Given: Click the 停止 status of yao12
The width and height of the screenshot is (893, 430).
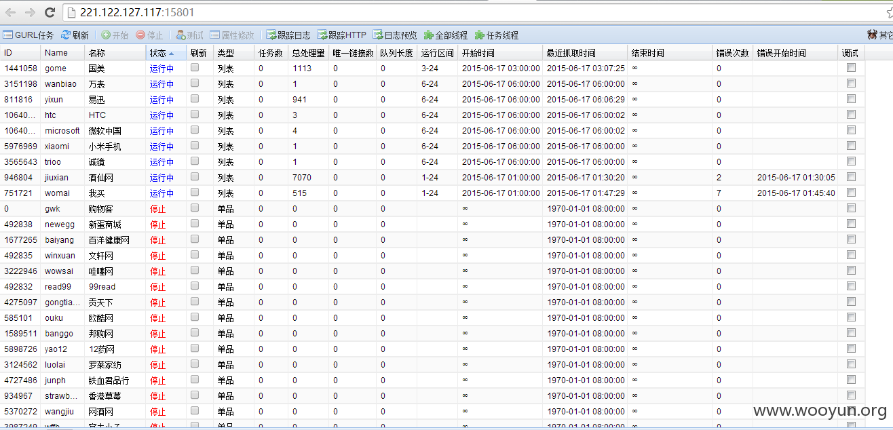Looking at the screenshot, I should click(x=157, y=349).
